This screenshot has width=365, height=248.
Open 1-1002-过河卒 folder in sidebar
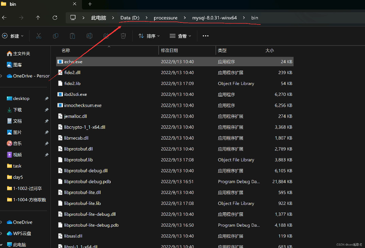click(24, 188)
